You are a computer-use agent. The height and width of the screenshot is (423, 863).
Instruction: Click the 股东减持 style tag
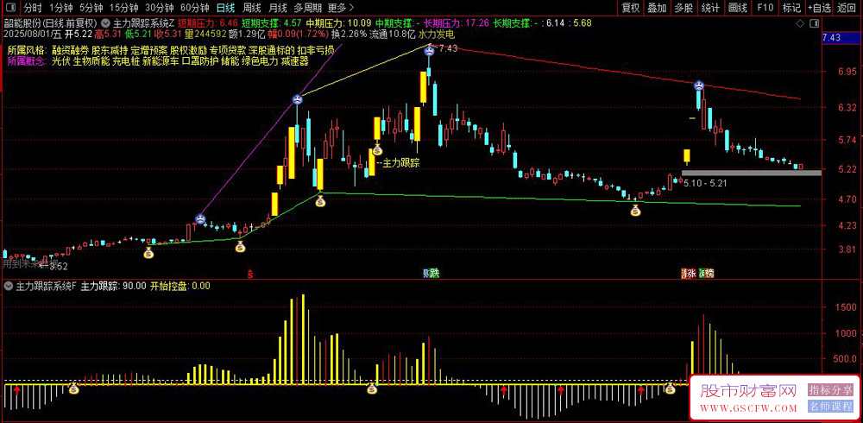(x=110, y=49)
